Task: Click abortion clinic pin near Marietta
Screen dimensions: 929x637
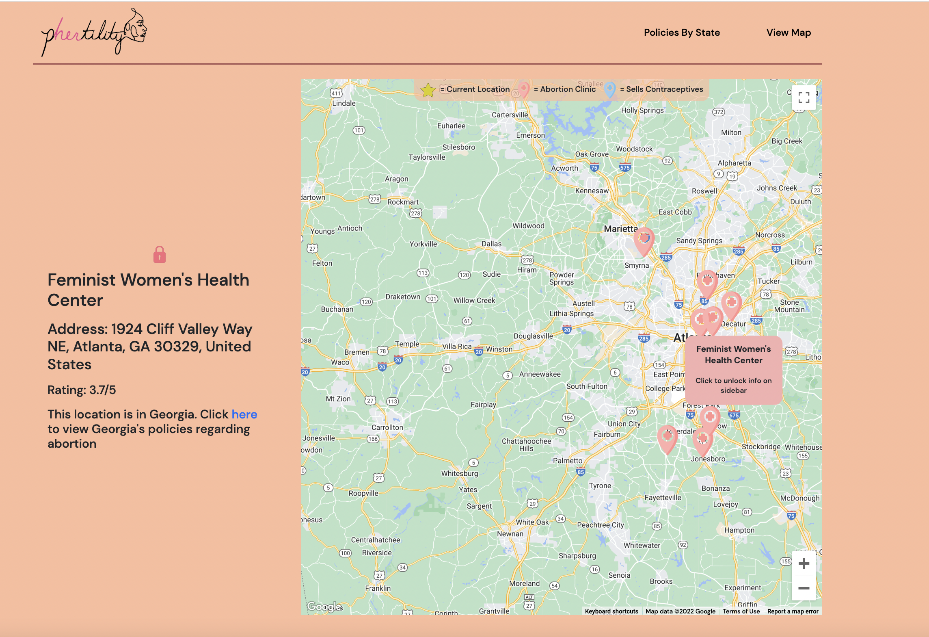Action: pos(644,240)
